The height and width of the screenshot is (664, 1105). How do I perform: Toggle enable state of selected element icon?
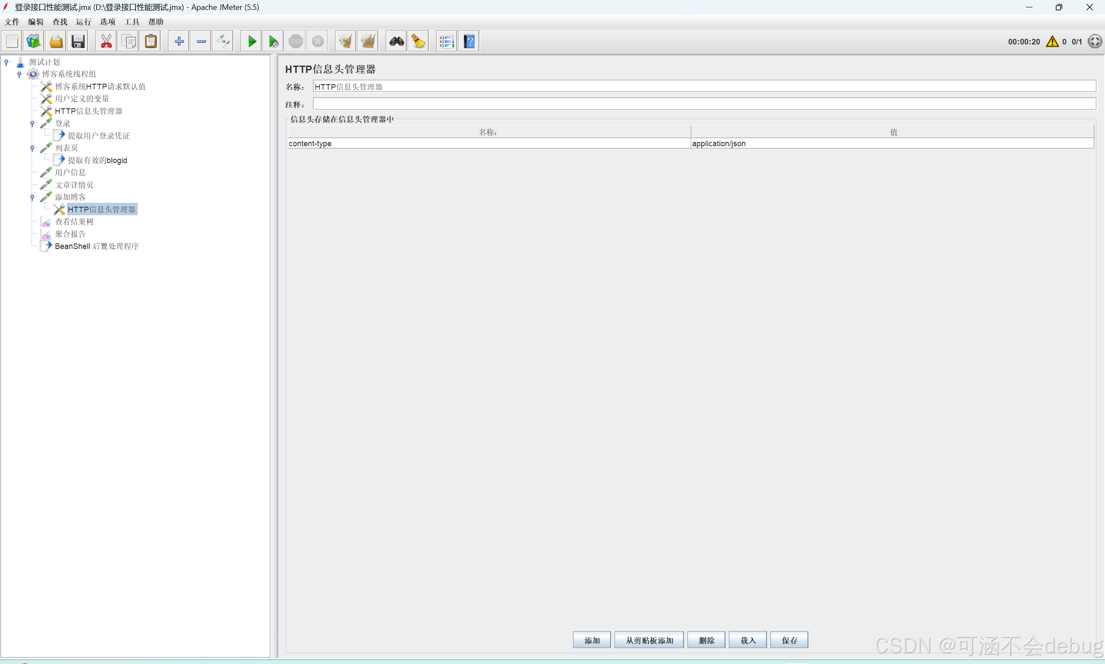(223, 41)
